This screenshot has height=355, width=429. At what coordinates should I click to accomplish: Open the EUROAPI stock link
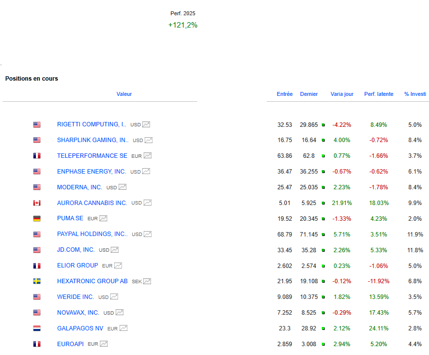coord(70,344)
